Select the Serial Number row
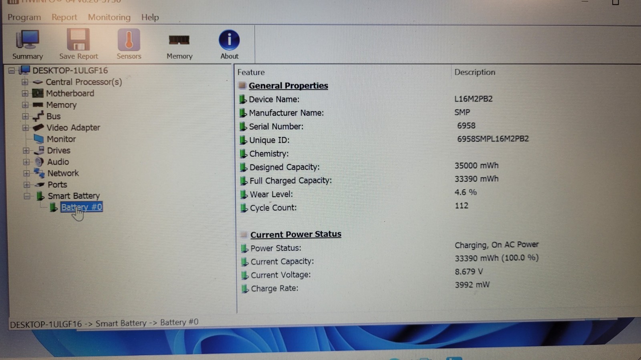The height and width of the screenshot is (360, 641). pos(437,126)
